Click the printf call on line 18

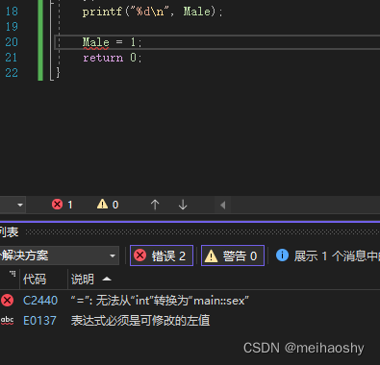tap(102, 12)
